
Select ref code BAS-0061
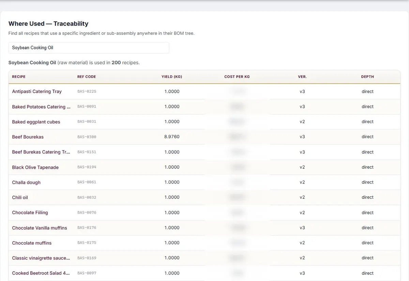point(87,182)
